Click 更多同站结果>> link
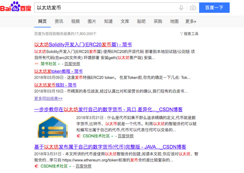The image size is (244, 173). [x=48, y=98]
